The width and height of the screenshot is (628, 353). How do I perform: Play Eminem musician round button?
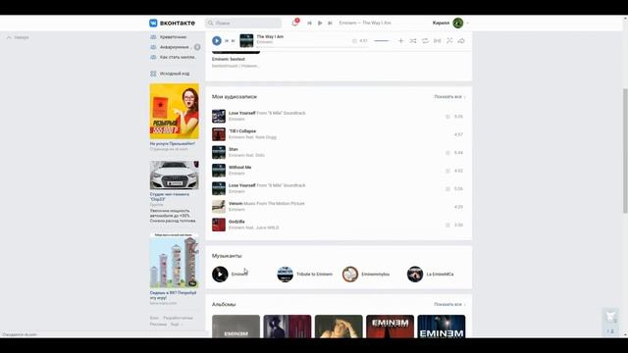[x=220, y=275]
